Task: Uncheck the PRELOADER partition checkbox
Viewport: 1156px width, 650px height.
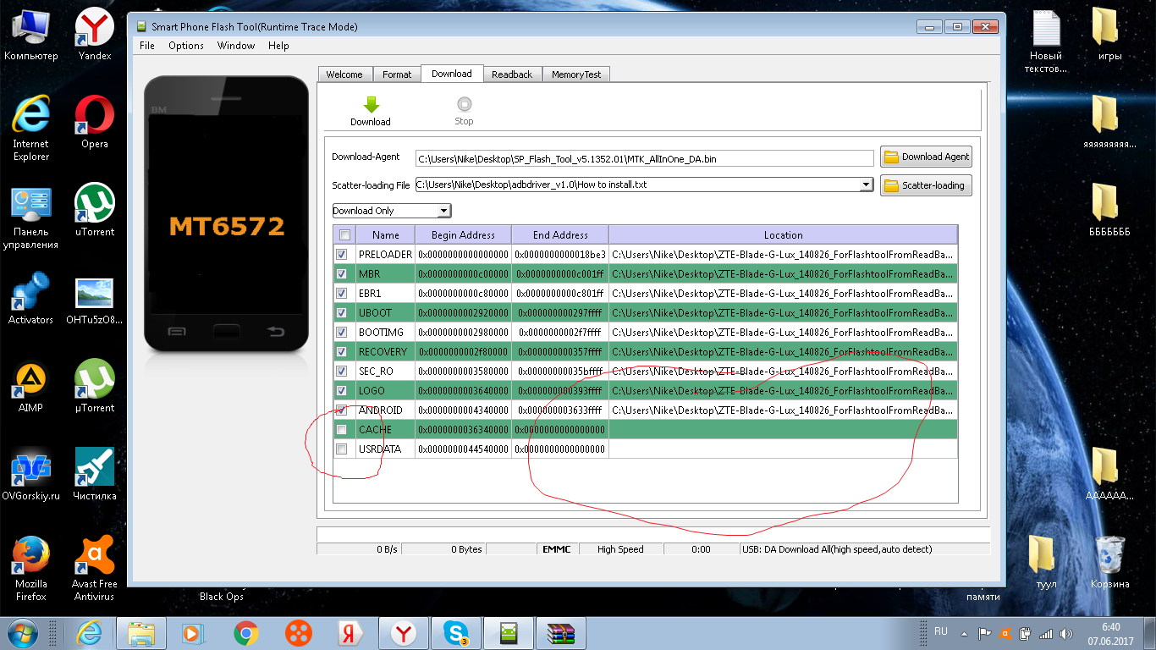Action: coord(342,254)
